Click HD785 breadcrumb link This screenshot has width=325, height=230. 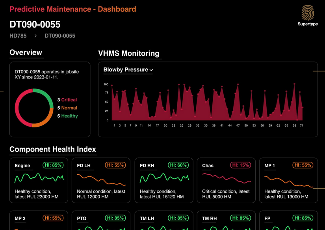pos(18,36)
